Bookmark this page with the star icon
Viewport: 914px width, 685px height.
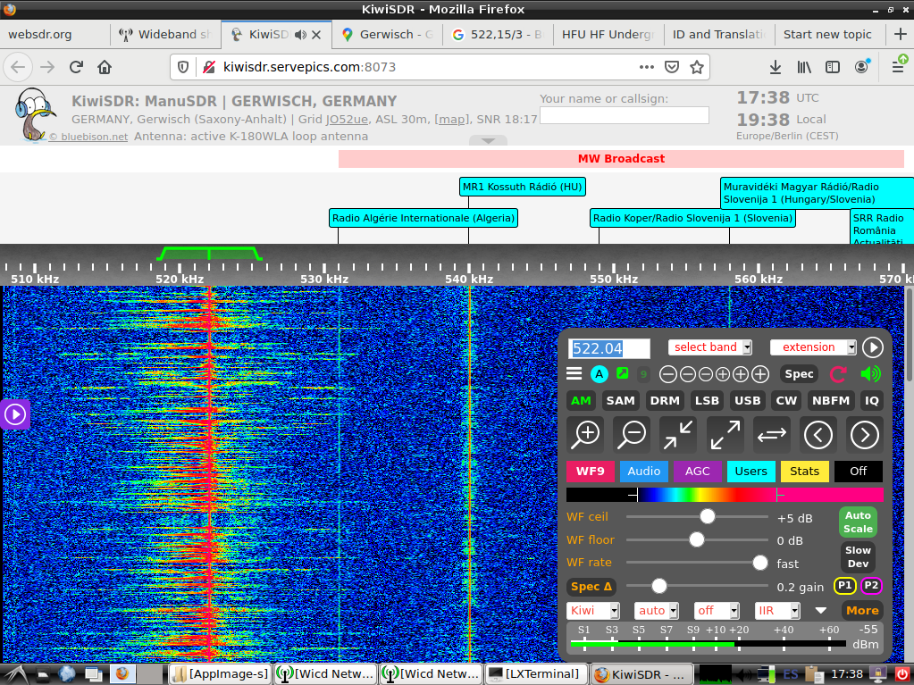tap(697, 67)
